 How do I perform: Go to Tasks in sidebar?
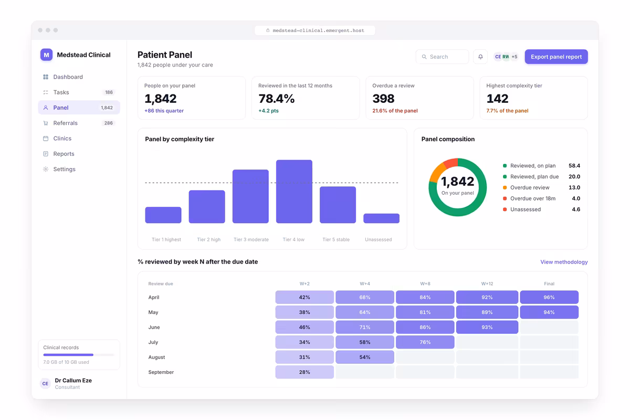click(79, 92)
